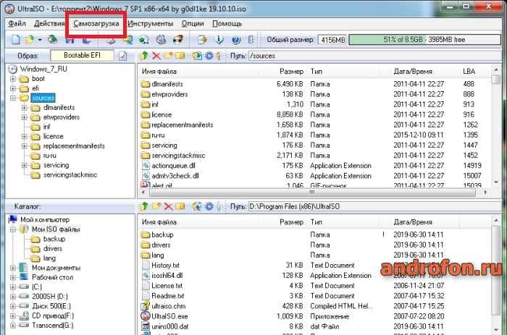The image size is (507, 335).
Task: Click the image properties icon beside Bootable EFI
Action: pos(122,56)
